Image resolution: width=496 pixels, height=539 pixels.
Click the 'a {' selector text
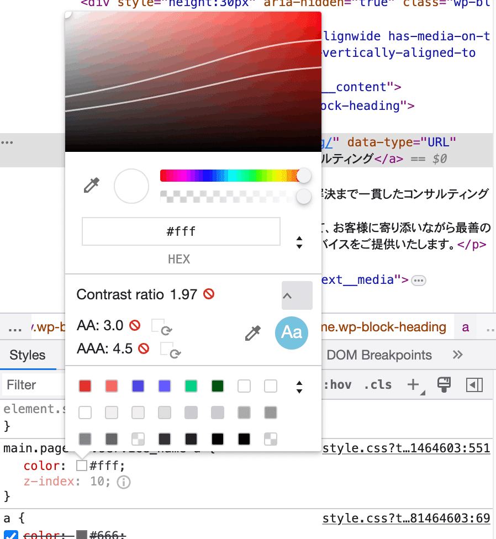click(14, 518)
